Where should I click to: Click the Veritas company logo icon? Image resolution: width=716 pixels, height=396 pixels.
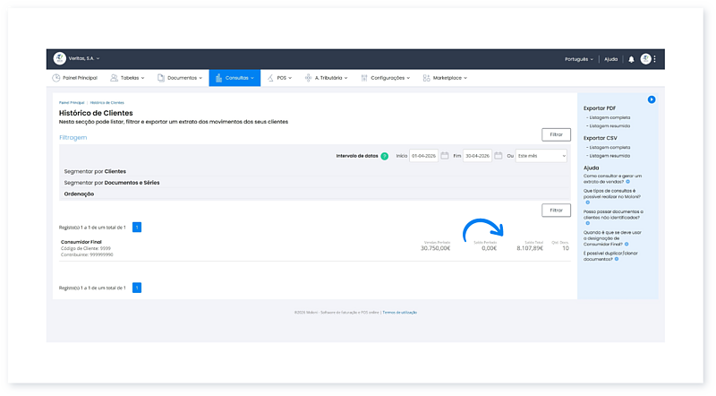pos(59,59)
